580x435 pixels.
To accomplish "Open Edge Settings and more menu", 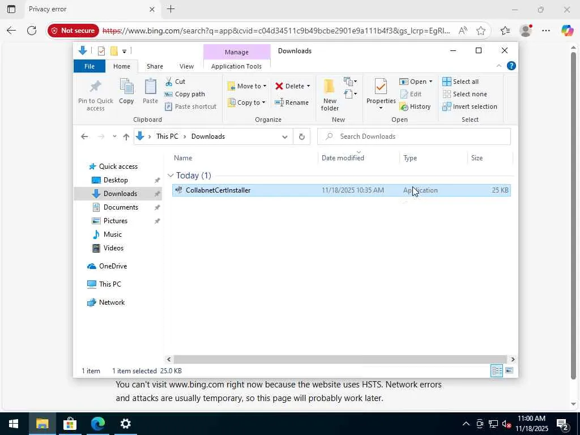I will 546,31.
